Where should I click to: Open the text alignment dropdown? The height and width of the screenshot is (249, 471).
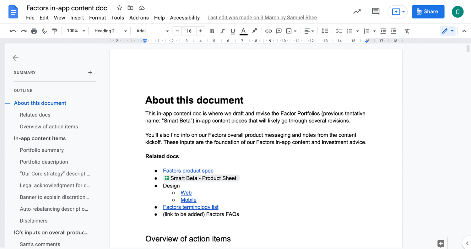pyautogui.click(x=309, y=31)
